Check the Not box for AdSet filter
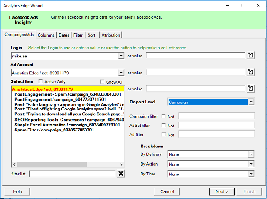Viewport: 267px width, 199px height. [163, 126]
